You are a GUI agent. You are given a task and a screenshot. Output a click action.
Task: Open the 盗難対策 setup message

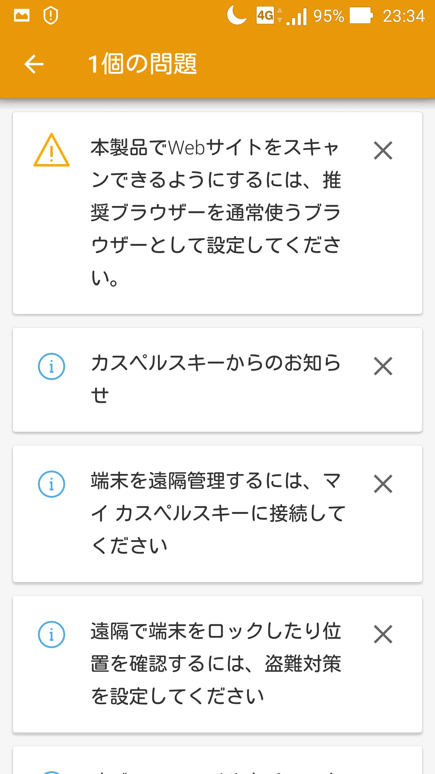[x=216, y=664]
